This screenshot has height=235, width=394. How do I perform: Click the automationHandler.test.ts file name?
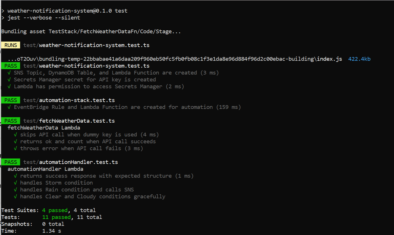(x=78, y=162)
